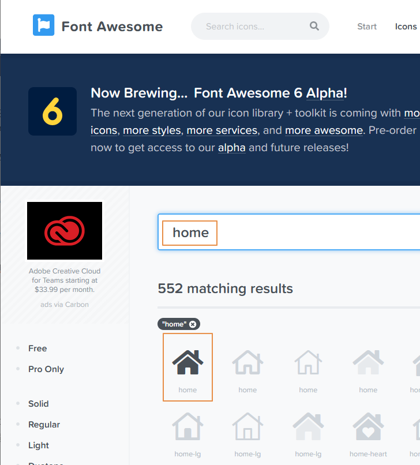Open the "more services" link
The height and width of the screenshot is (465, 420).
pyautogui.click(x=222, y=130)
